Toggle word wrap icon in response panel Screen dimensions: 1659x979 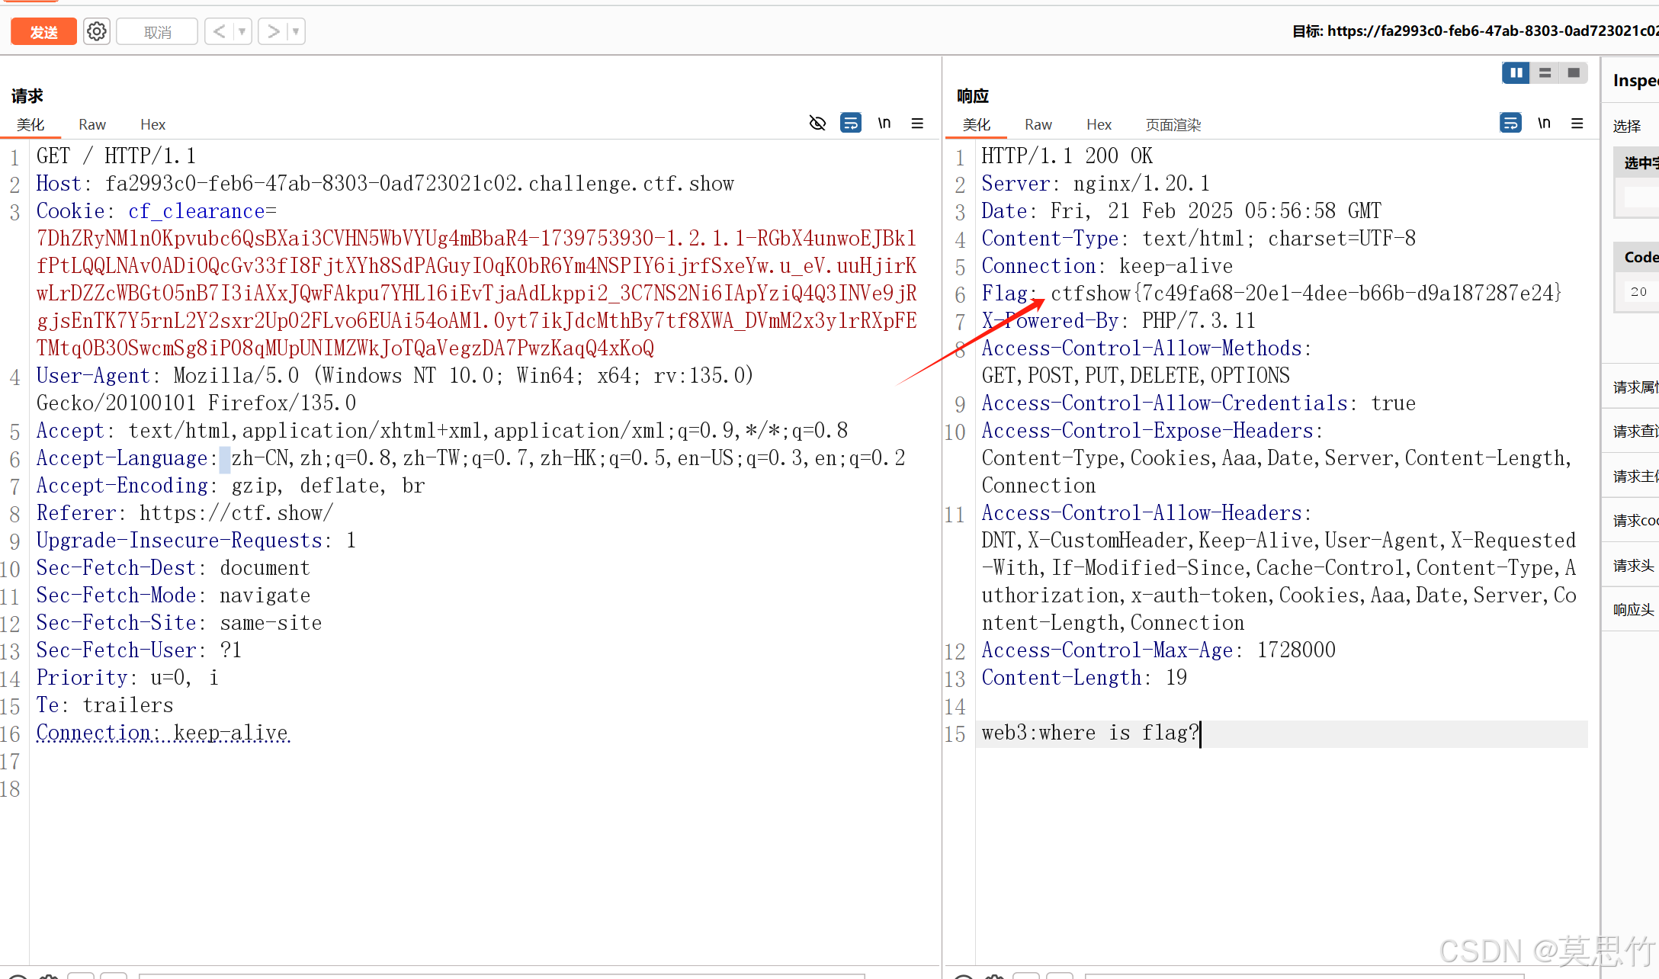pos(1510,123)
